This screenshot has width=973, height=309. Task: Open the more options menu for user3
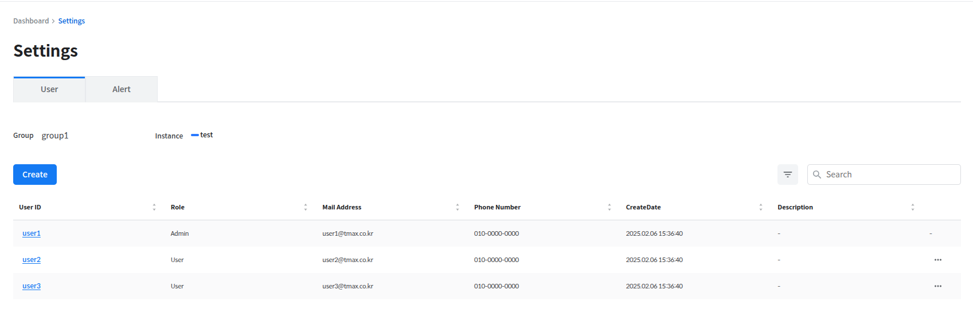click(937, 286)
